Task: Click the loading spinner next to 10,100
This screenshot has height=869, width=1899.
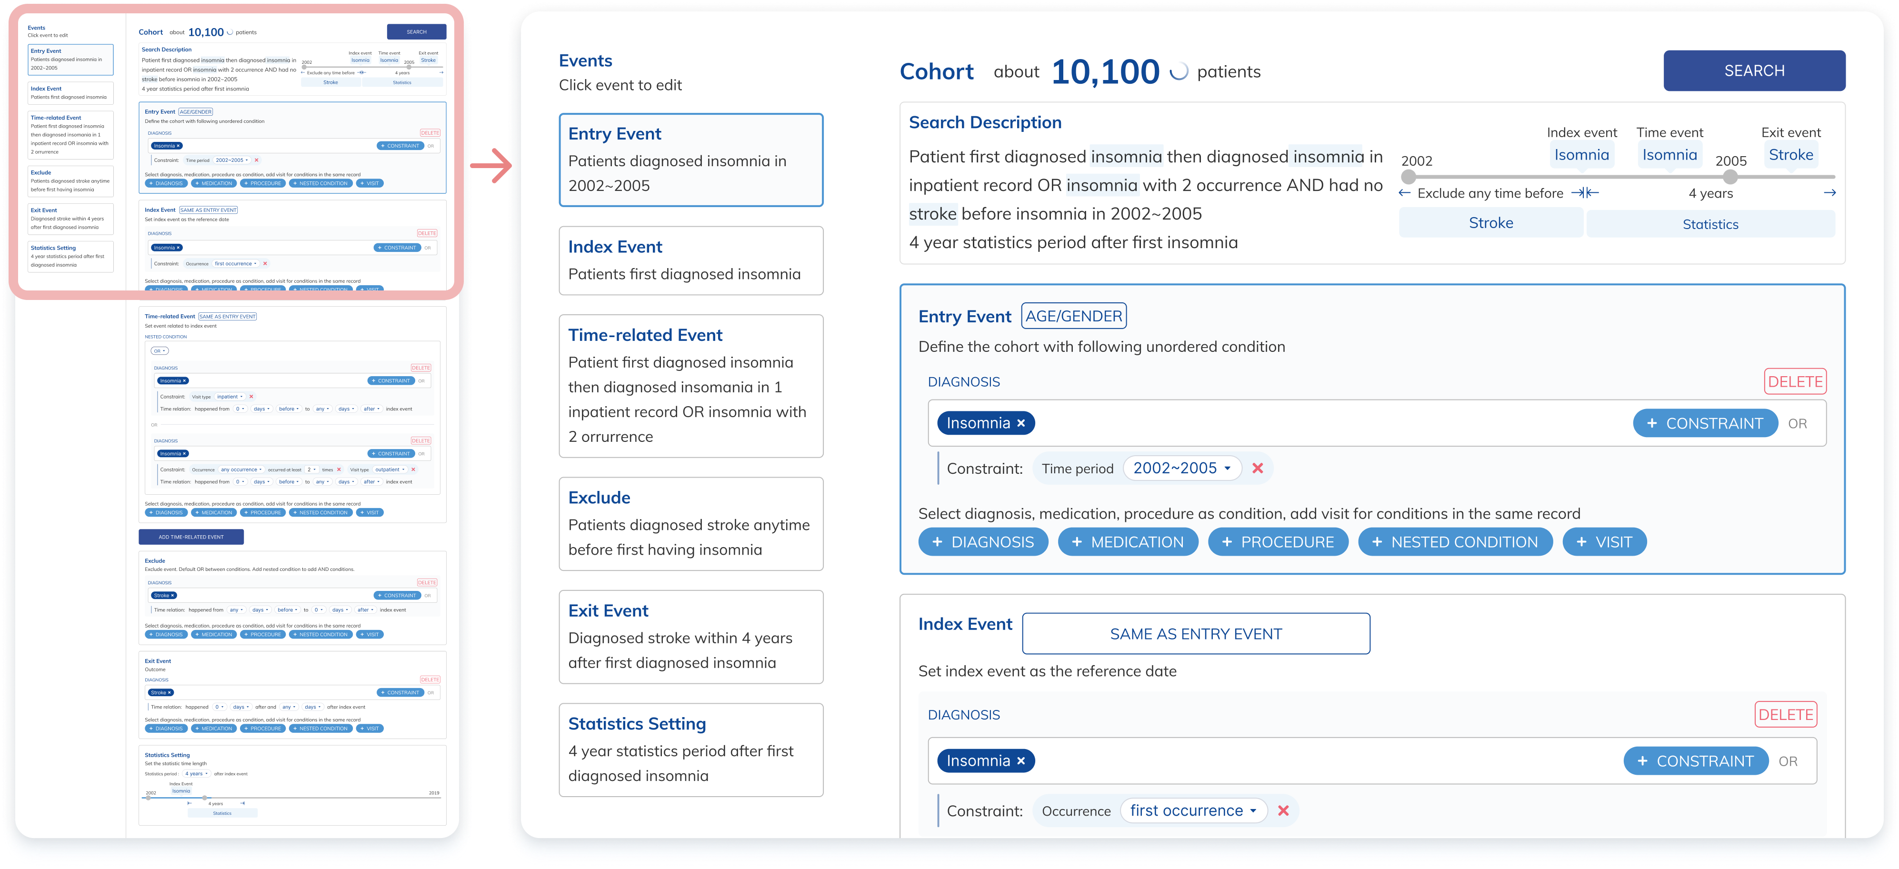Action: 1179,71
